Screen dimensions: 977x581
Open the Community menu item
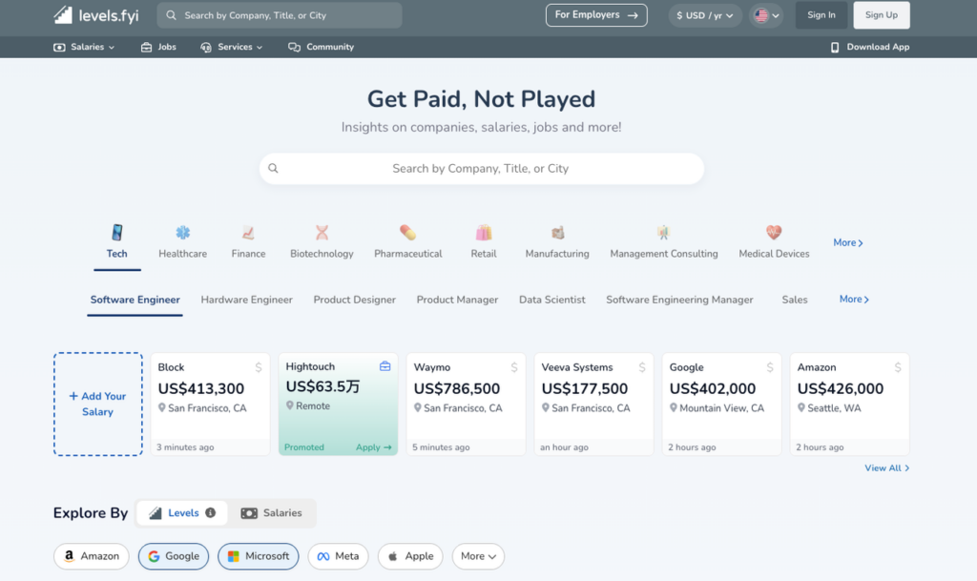[321, 46]
